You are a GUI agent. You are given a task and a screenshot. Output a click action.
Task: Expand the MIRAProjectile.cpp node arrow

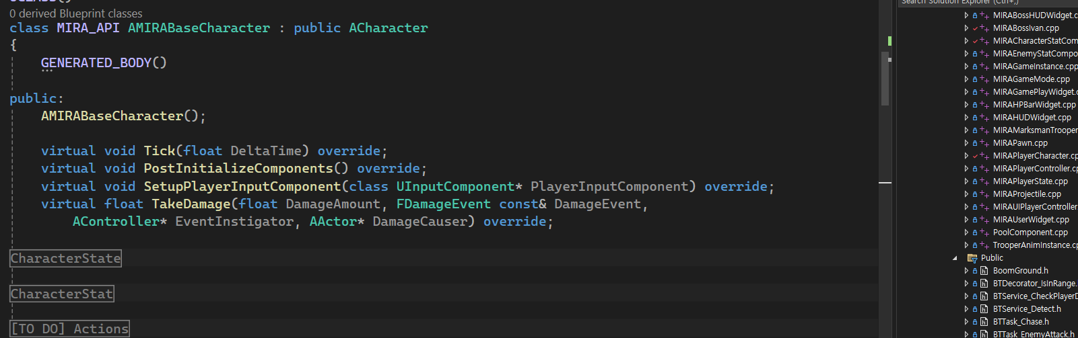966,194
